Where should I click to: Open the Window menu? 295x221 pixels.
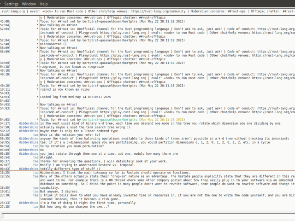tap(29, 4)
